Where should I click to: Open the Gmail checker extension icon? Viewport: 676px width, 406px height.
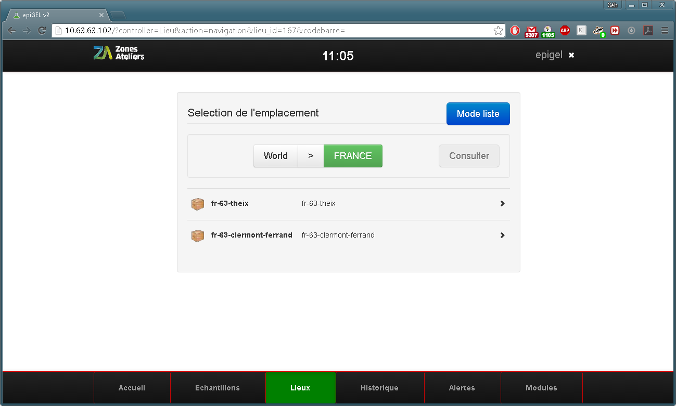point(531,31)
